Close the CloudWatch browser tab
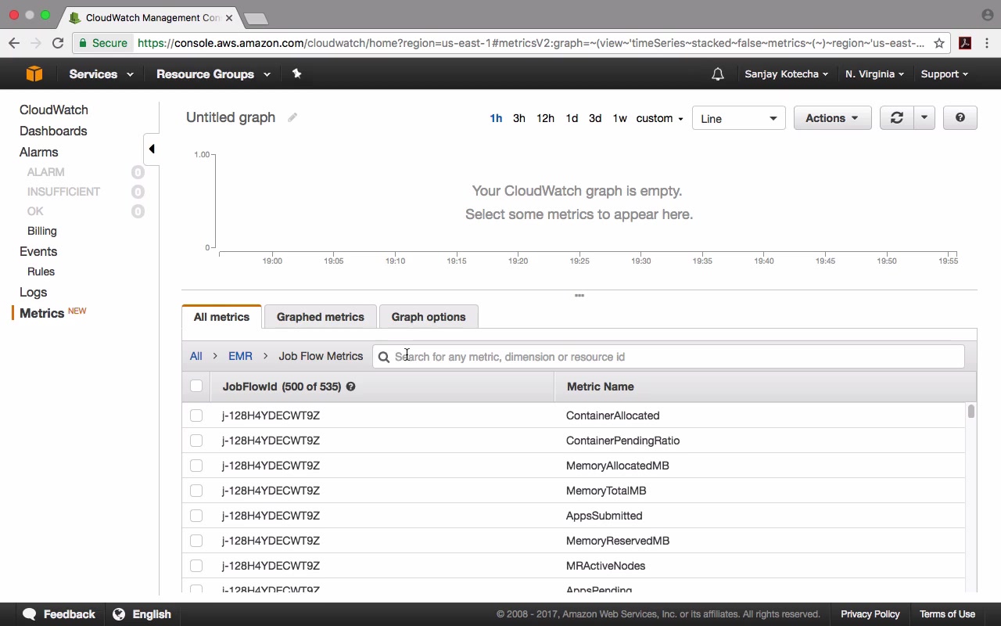1001x626 pixels. 230,17
